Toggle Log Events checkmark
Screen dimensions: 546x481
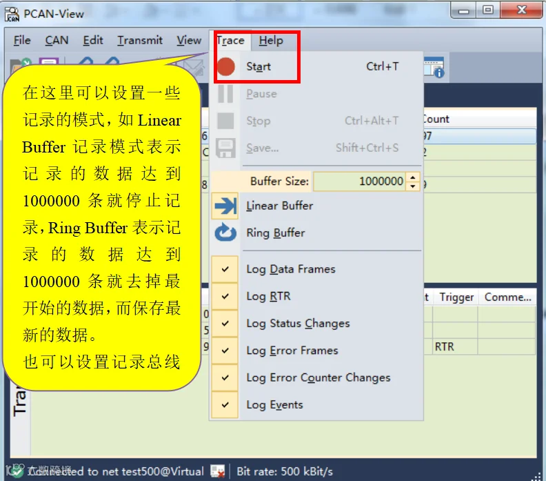[x=225, y=404]
